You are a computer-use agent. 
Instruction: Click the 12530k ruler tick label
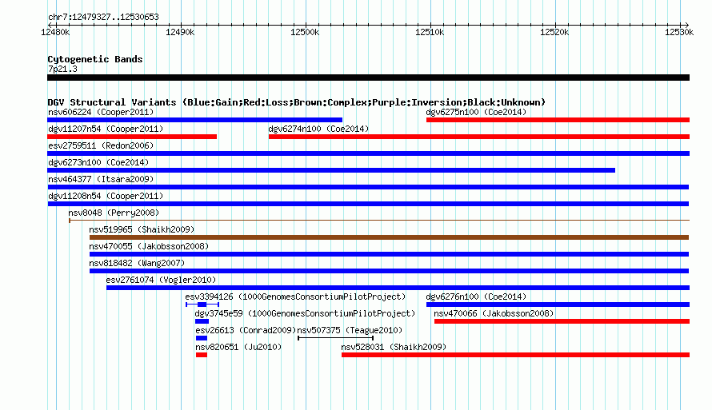(x=679, y=32)
